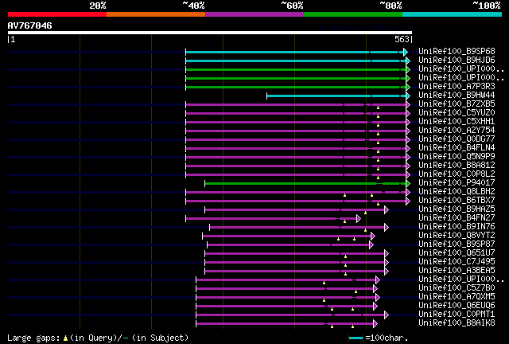Select the UniRef100_B7ZXB5 label

click(457, 104)
